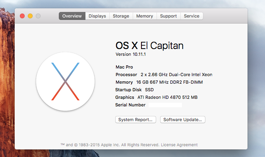
Task: Click the Serial Number label
Action: (130, 105)
